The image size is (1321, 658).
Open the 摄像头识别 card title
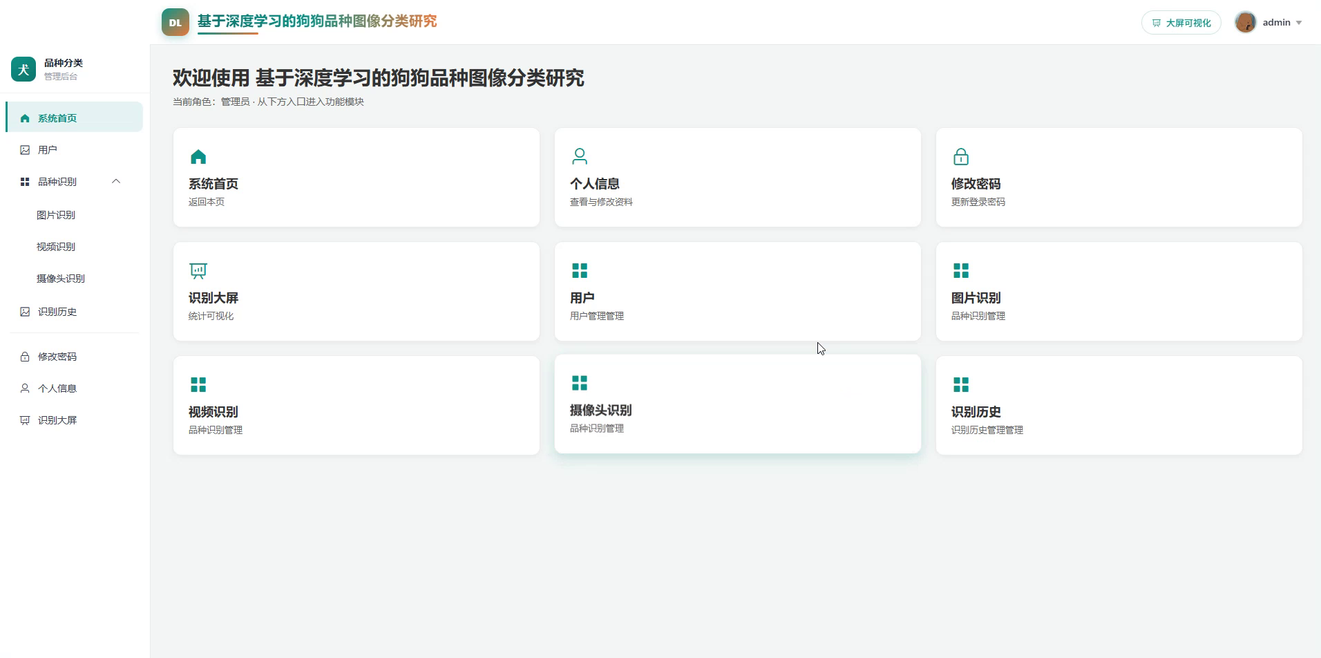601,411
